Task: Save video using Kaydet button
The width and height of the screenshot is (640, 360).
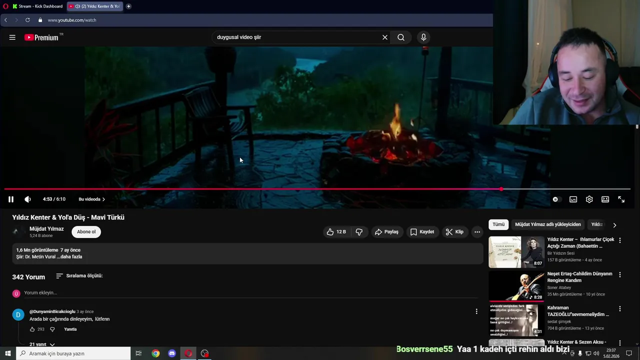Action: click(422, 232)
